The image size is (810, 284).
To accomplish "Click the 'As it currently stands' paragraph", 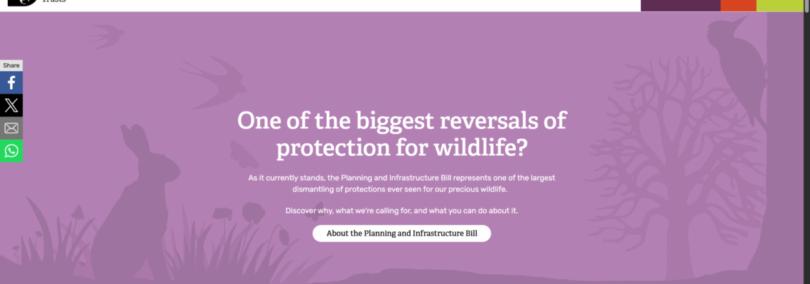I will click(401, 184).
